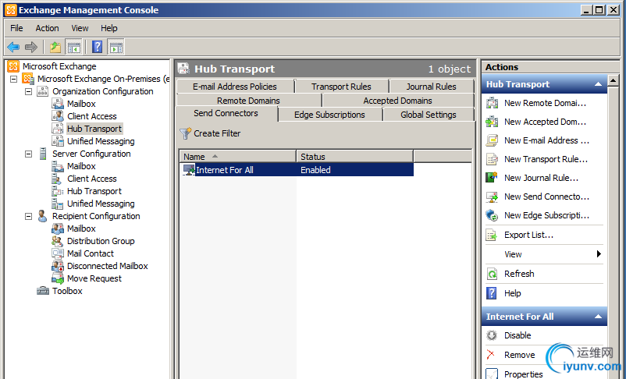Click the Forward arrow toolbar icon
Image resolution: width=626 pixels, height=379 pixels.
pos(31,47)
